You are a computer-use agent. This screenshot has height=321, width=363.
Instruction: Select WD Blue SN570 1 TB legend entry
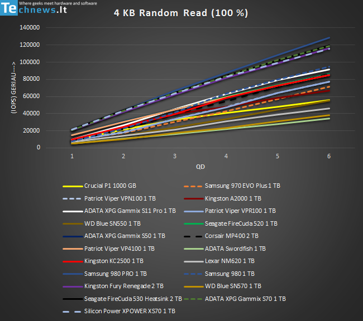pos(222,286)
